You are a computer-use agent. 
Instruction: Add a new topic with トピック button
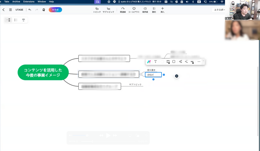coord(97,10)
